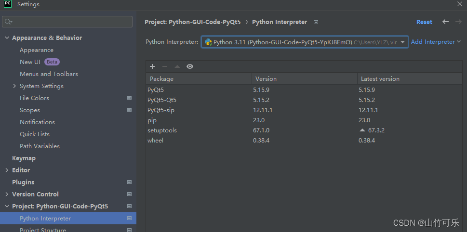The width and height of the screenshot is (467, 232).
Task: Click the minus icon to uninstall package
Action: (165, 66)
